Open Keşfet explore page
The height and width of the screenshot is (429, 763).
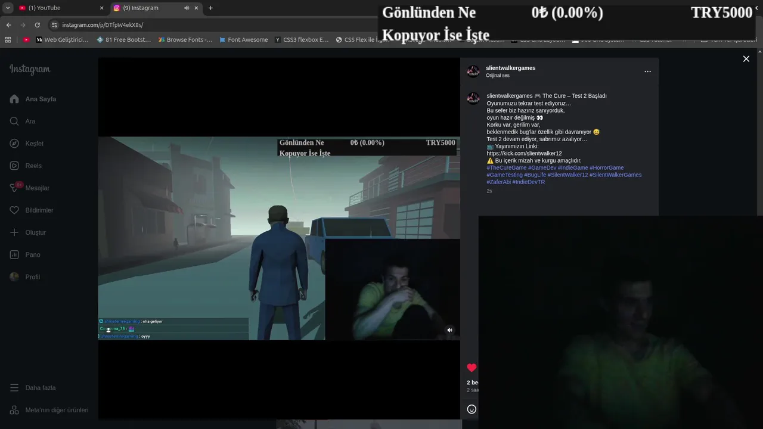click(x=27, y=144)
